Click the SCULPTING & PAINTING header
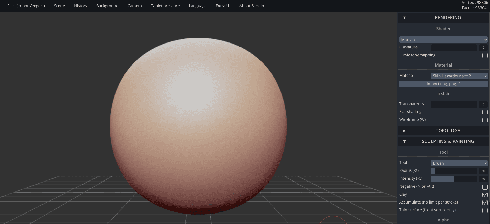 point(443,141)
